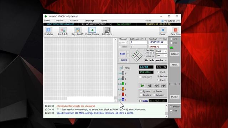The height and width of the screenshot is (128, 228).
Task: Select the API radio button
Action: [171, 39]
